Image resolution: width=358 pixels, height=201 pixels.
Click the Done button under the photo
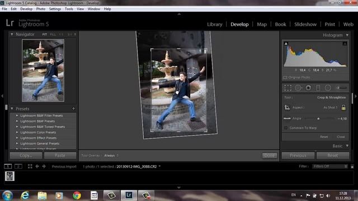[x=270, y=155]
